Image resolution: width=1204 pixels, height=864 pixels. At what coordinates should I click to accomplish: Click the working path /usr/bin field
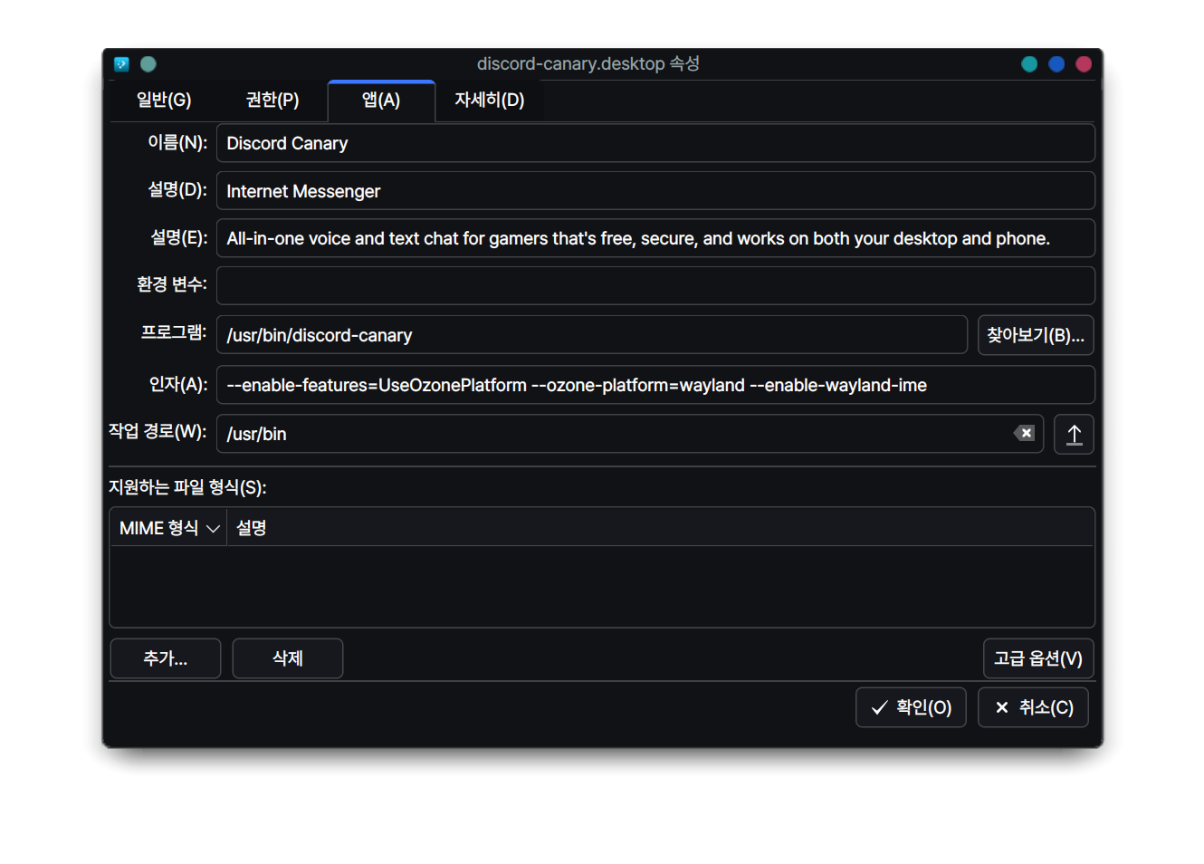pyautogui.click(x=630, y=434)
